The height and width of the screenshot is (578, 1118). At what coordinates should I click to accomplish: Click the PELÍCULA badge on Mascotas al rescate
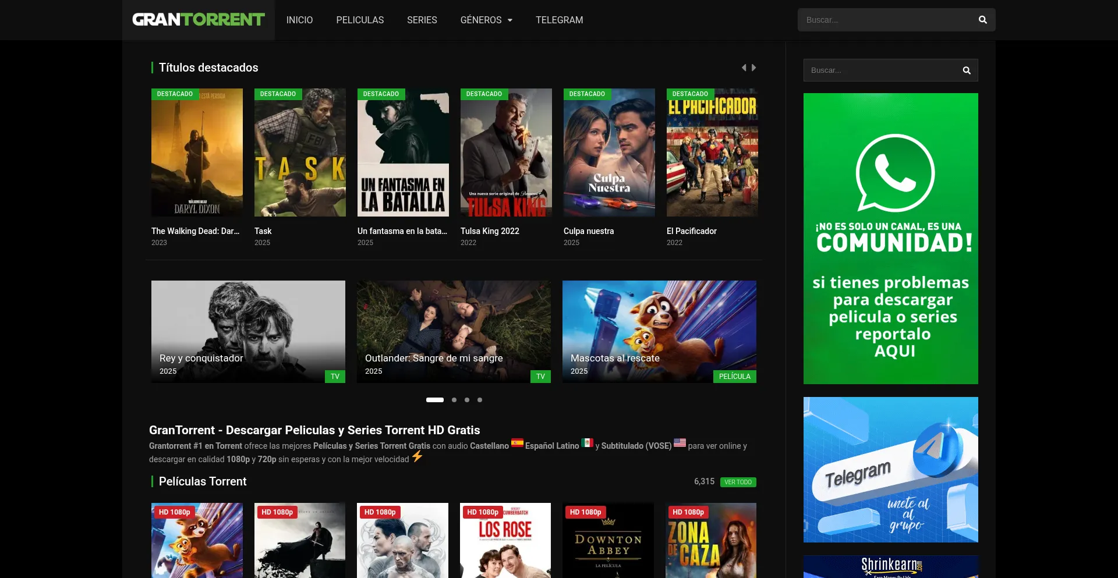[734, 377]
